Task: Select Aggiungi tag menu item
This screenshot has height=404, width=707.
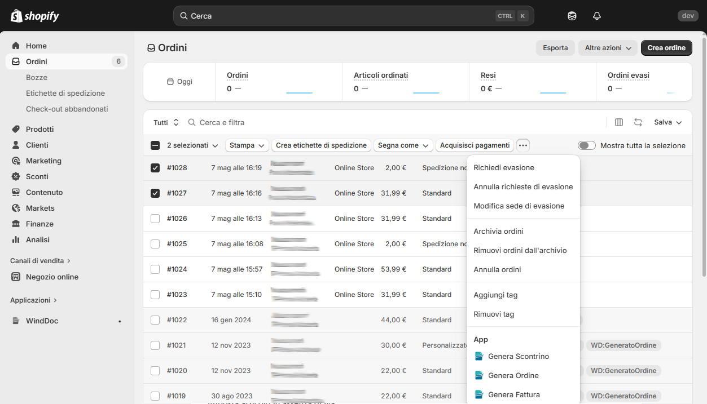Action: (523, 295)
